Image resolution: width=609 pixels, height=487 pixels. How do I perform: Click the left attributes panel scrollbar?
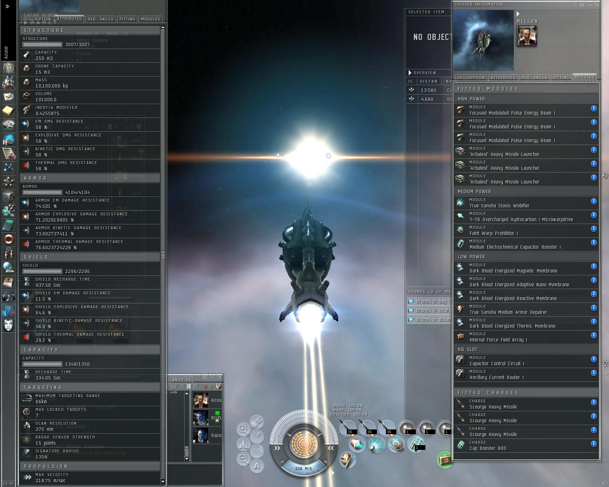[x=163, y=254]
